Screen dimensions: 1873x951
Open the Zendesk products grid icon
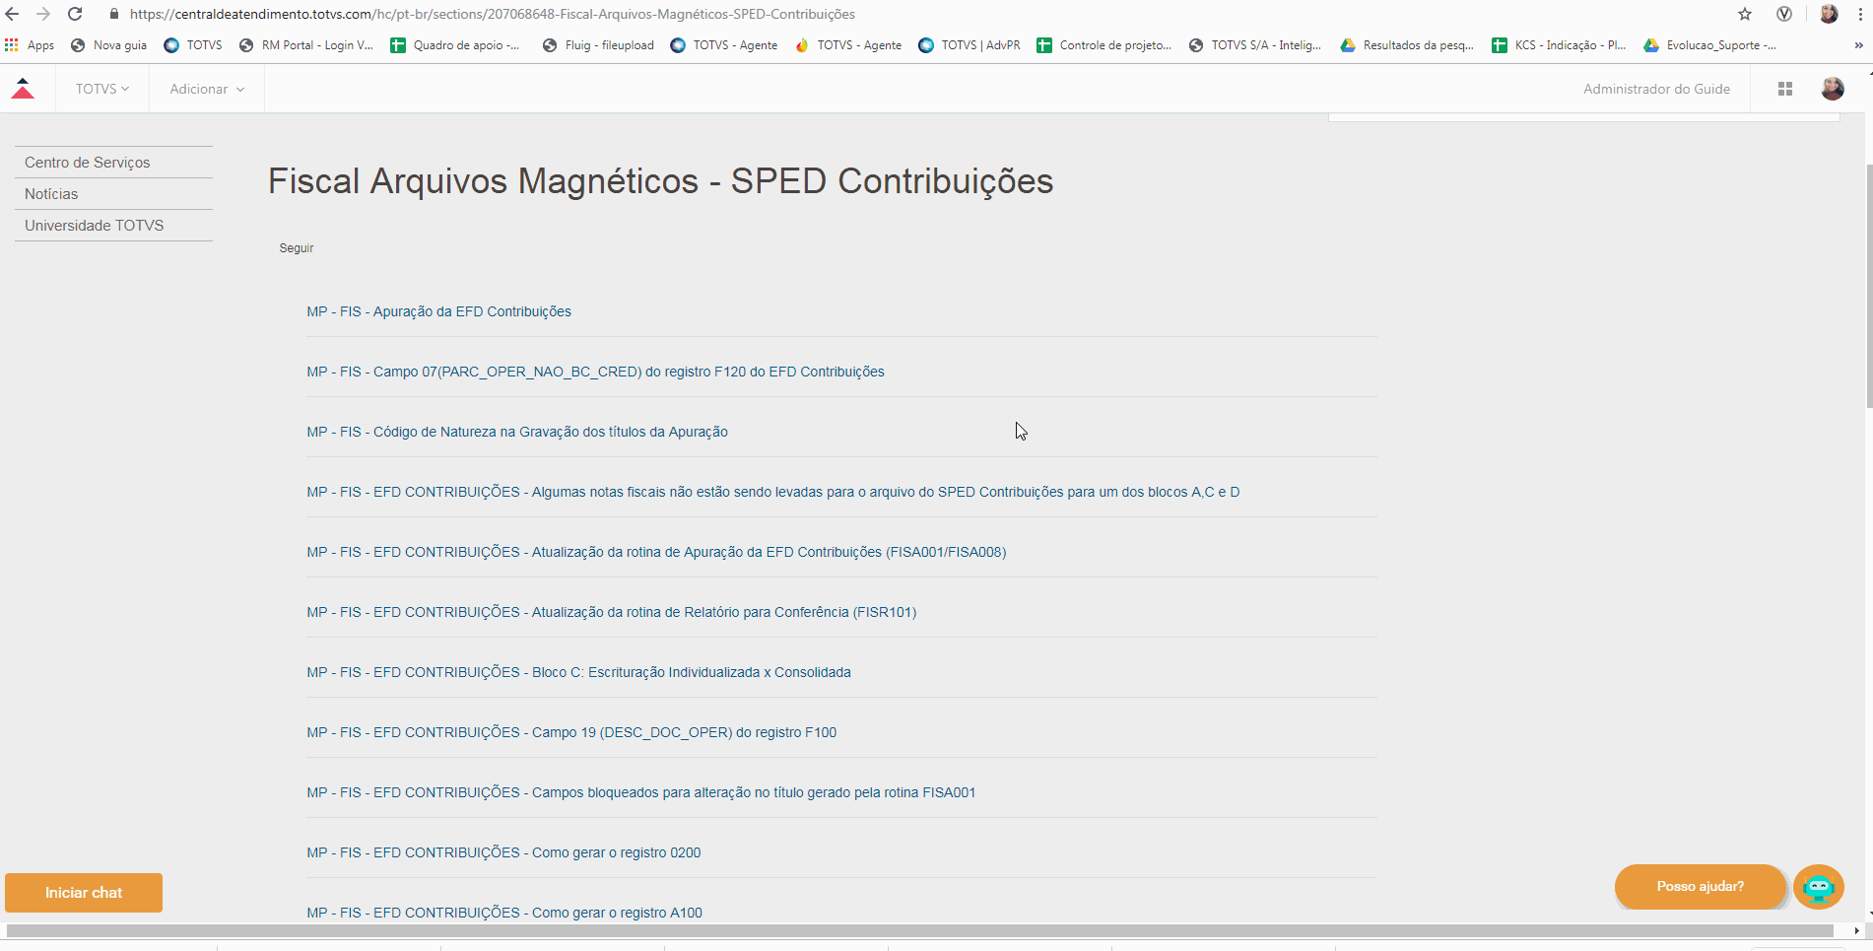(1785, 89)
